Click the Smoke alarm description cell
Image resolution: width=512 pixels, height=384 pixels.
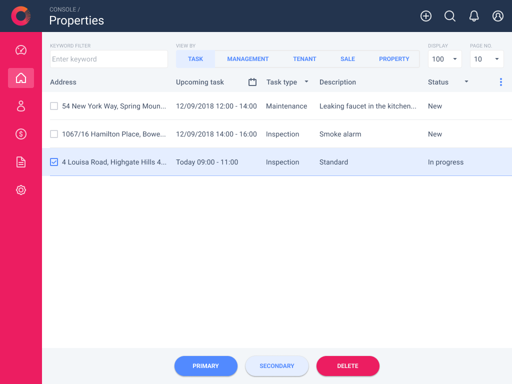(340, 134)
